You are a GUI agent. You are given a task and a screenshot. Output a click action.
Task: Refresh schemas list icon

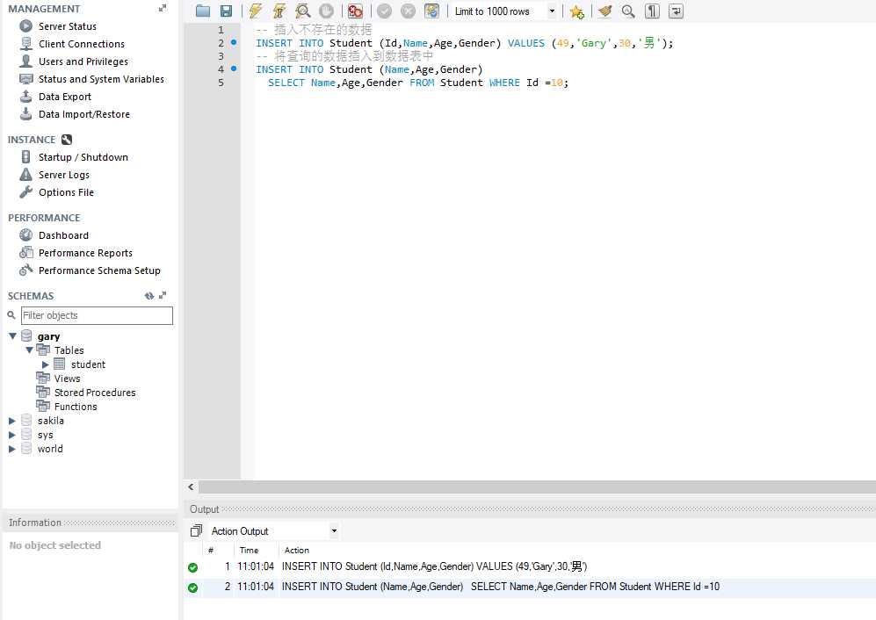tap(149, 295)
